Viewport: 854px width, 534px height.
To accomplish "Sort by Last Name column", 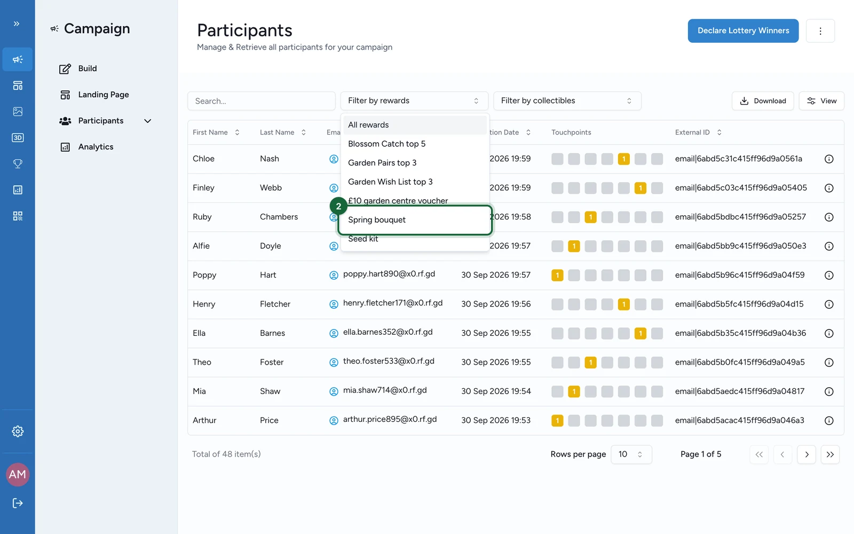I will (283, 132).
